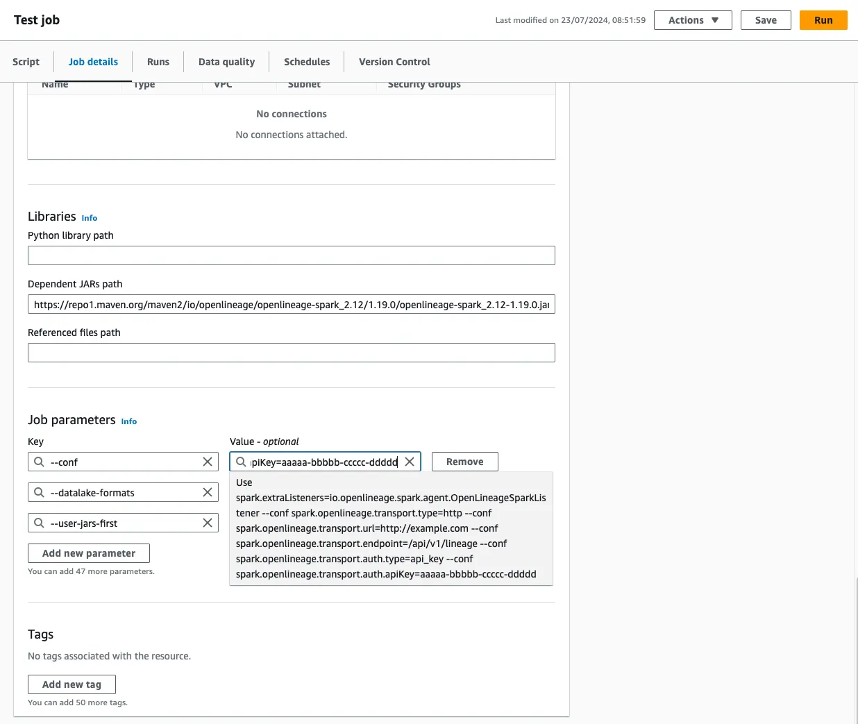The width and height of the screenshot is (858, 724).
Task: Save the Test job
Action: coord(766,20)
